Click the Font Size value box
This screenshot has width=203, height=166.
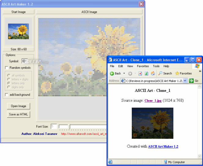point(54,126)
